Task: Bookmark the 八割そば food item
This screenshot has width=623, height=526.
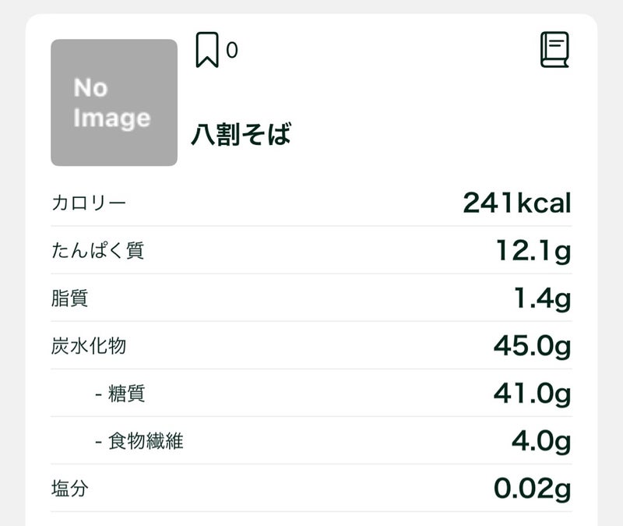Action: tap(206, 50)
